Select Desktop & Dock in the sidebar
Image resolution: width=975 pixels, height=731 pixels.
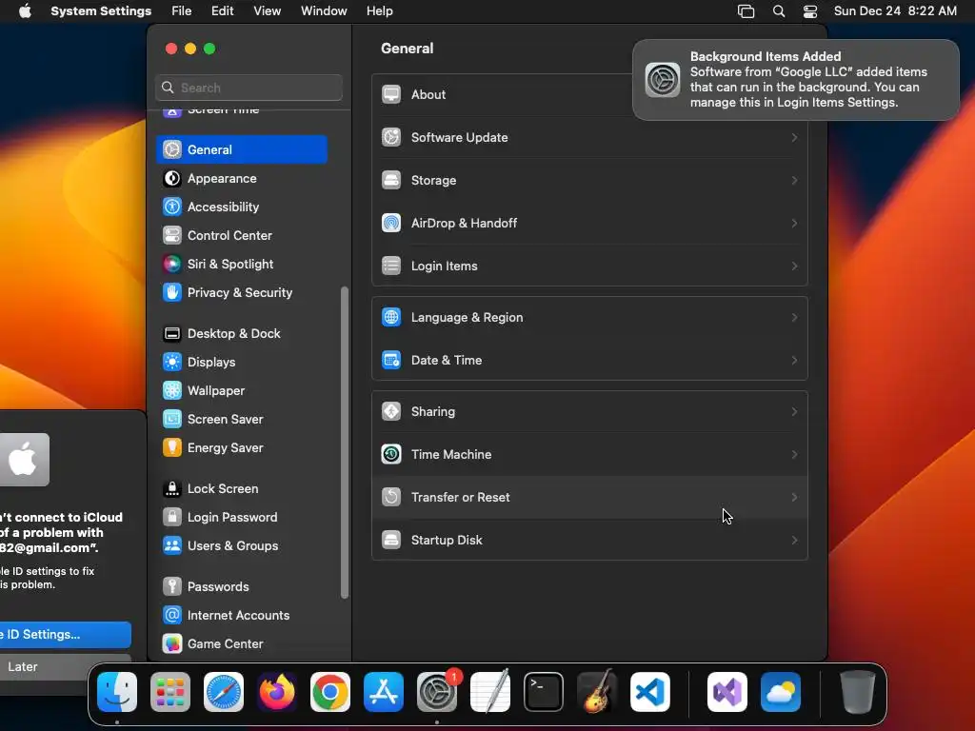tap(242, 334)
